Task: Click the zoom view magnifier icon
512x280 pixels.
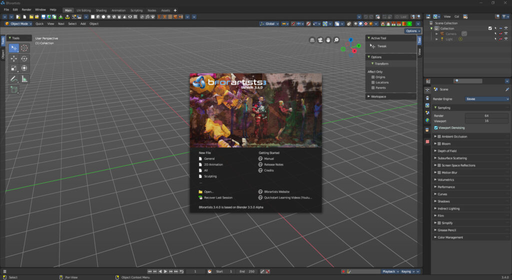Action: point(336,40)
